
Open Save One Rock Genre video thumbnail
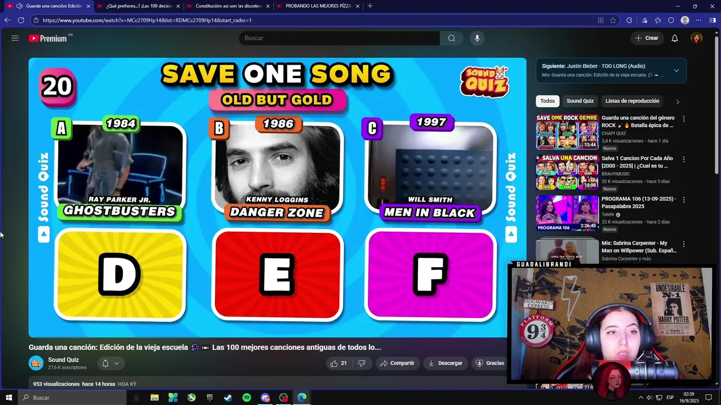click(x=567, y=132)
